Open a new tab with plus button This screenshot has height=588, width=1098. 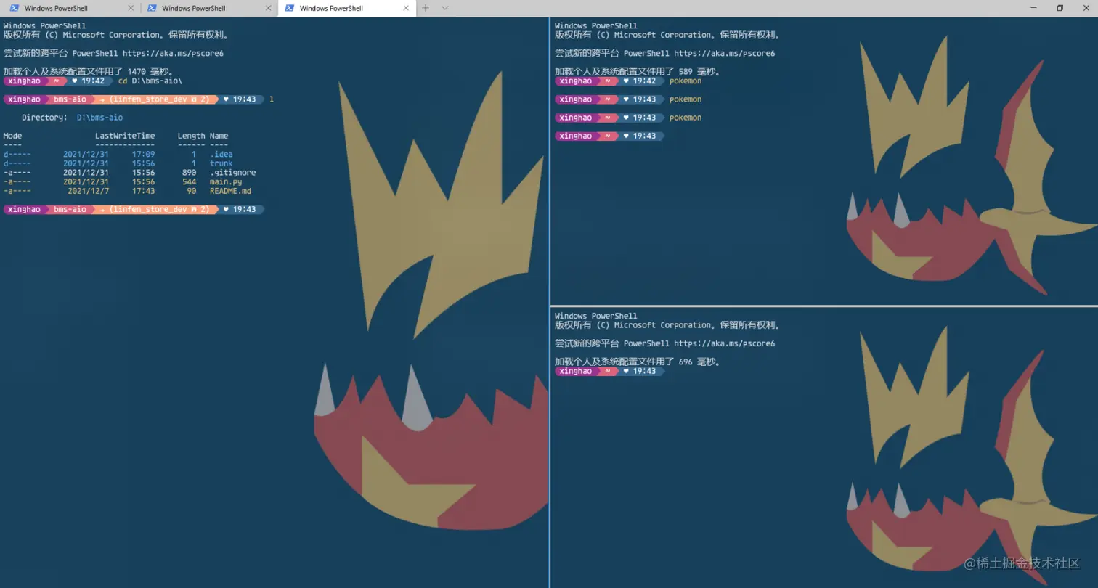(x=426, y=8)
